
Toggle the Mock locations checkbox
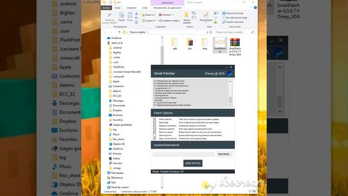(x=154, y=119)
